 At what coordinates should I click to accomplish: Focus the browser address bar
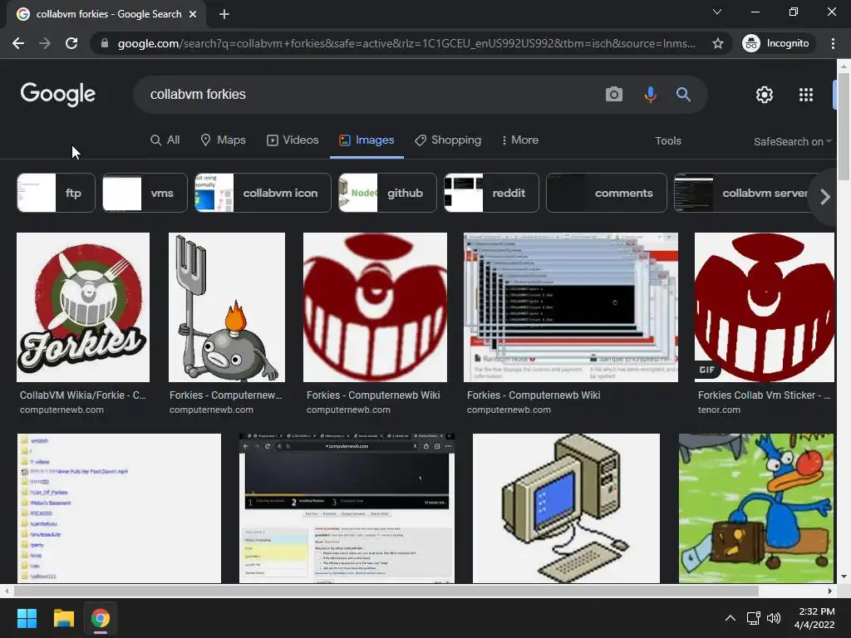406,43
